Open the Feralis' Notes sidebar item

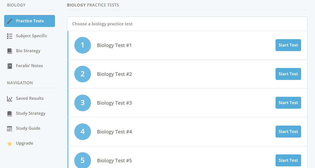(29, 66)
